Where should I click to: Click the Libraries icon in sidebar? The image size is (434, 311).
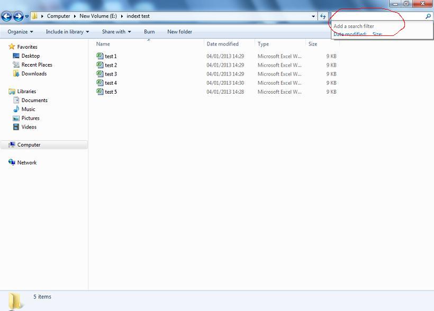click(12, 91)
